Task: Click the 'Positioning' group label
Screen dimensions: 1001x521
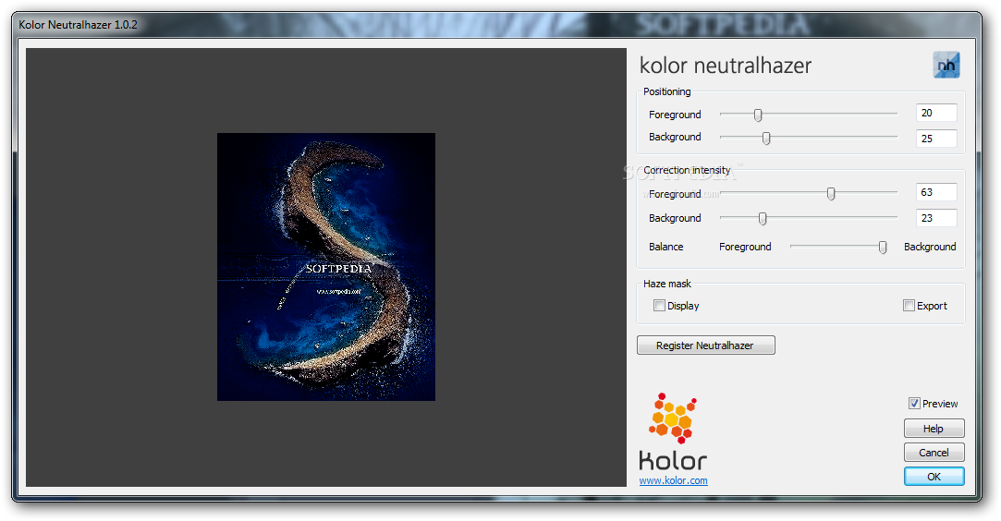Action: [667, 91]
